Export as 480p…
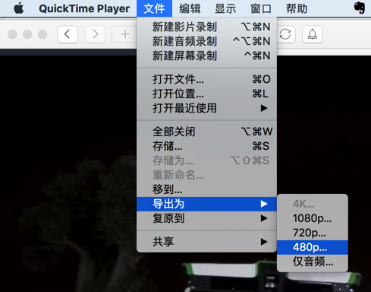 (x=313, y=247)
